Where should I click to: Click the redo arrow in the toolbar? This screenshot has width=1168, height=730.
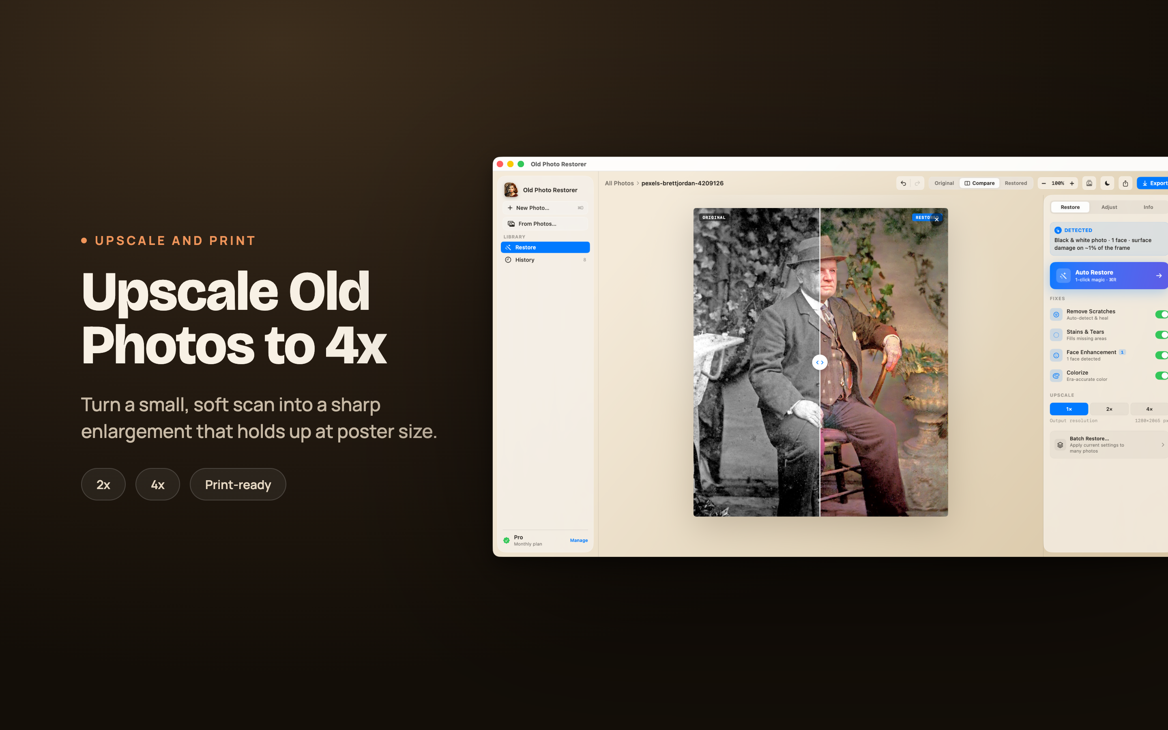[x=917, y=183]
